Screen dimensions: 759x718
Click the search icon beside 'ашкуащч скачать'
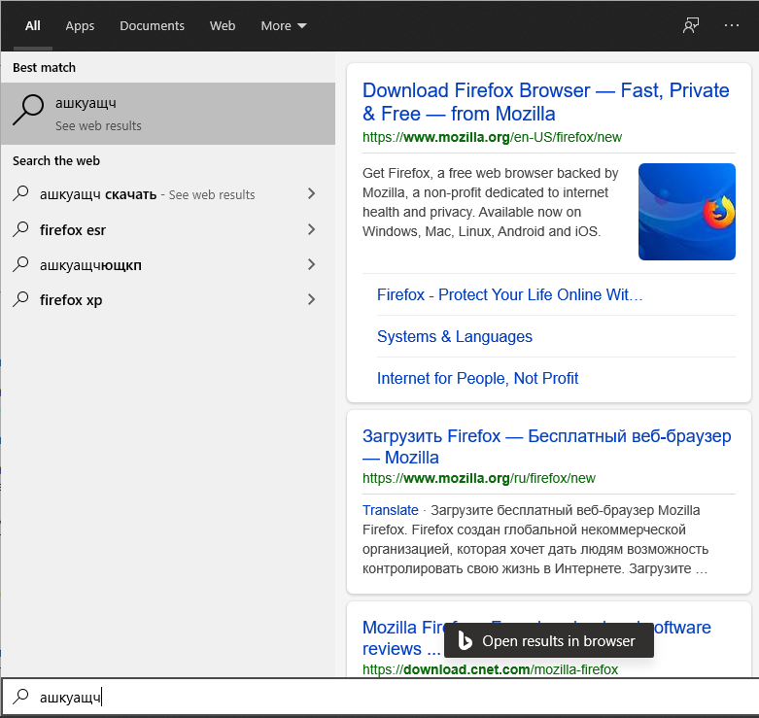click(x=20, y=193)
